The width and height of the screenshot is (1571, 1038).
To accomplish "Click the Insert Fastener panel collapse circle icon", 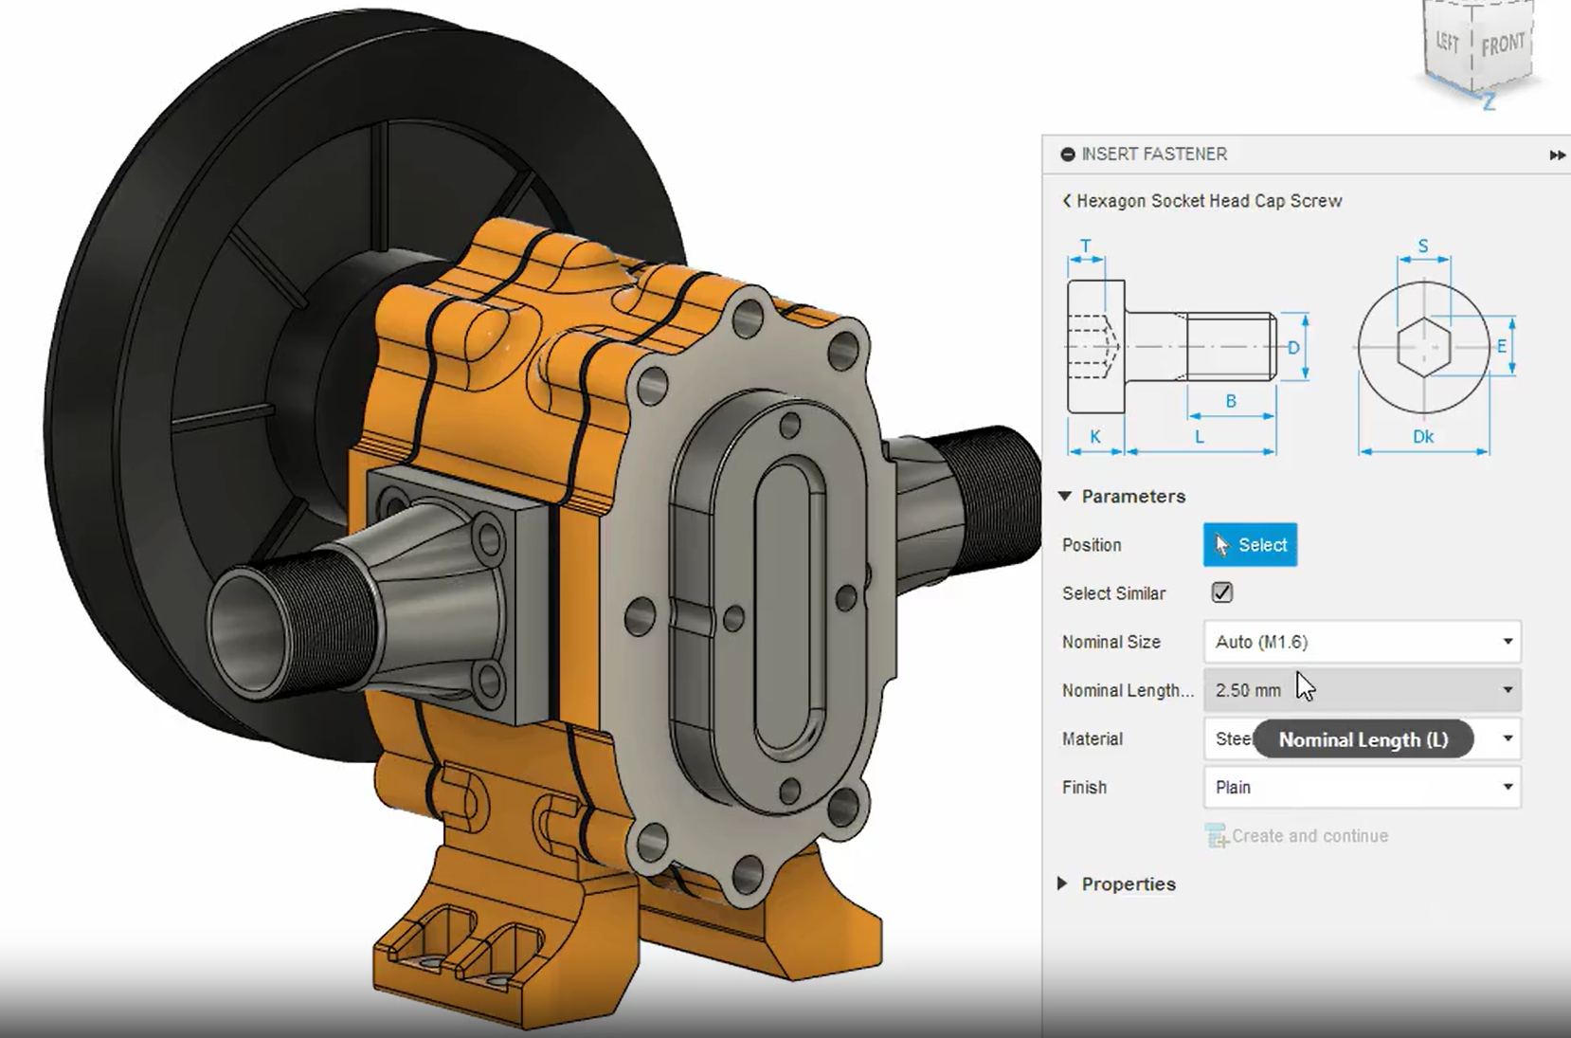I will (x=1068, y=155).
